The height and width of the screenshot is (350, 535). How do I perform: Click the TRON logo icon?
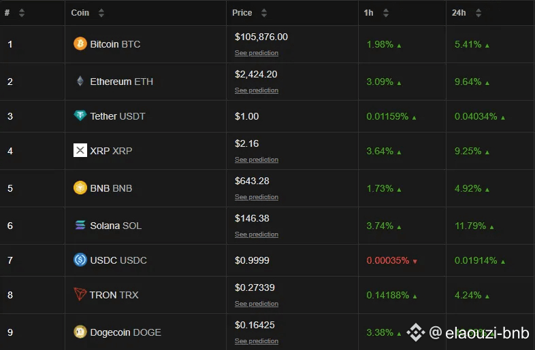pyautogui.click(x=80, y=294)
